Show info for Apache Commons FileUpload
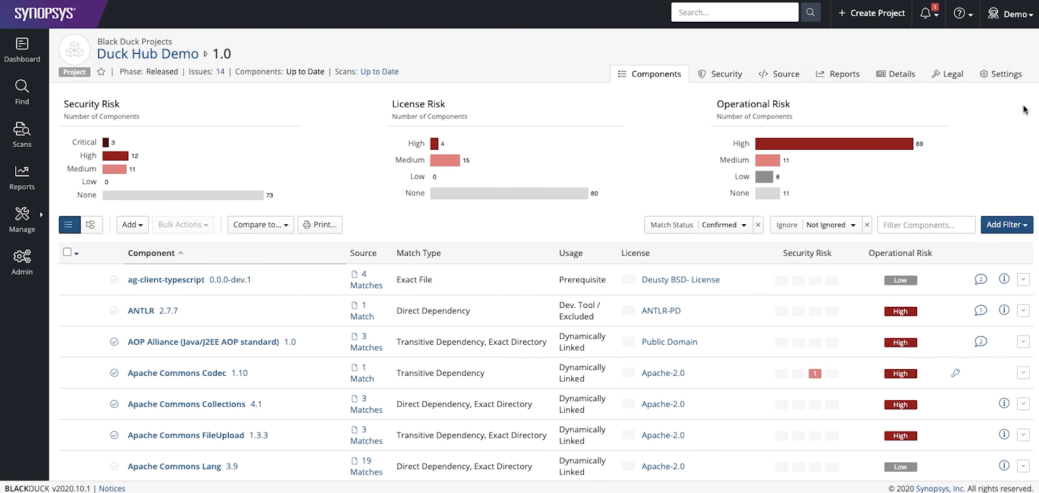Screen dimensions: 1039x493 pyautogui.click(x=1004, y=434)
